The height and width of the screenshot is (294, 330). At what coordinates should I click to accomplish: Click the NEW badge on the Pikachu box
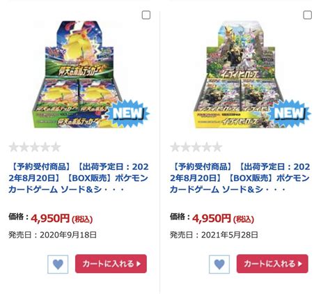click(128, 114)
